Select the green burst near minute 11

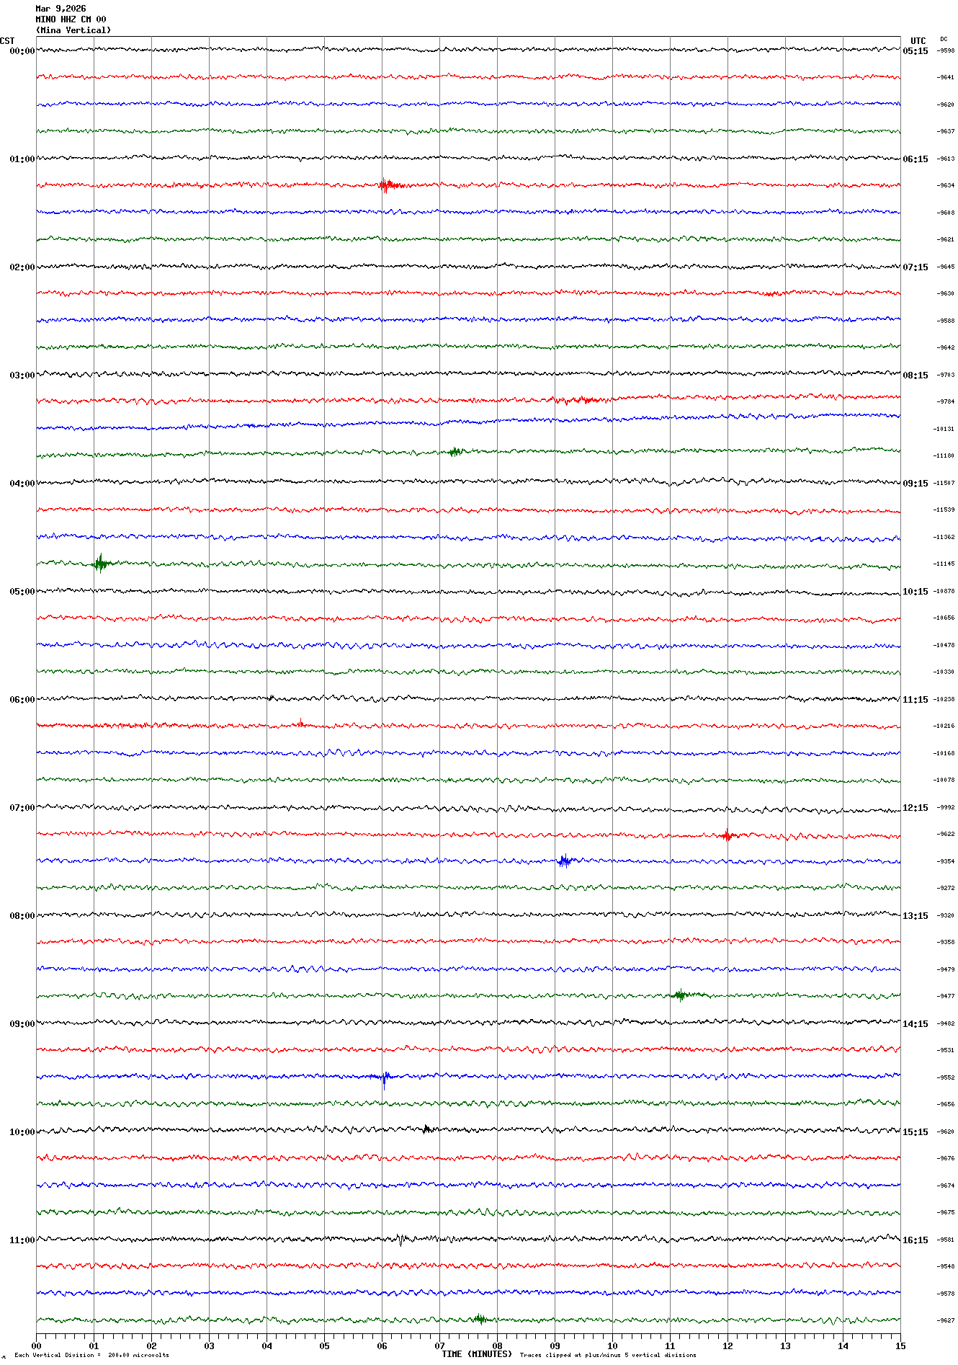[x=681, y=995]
